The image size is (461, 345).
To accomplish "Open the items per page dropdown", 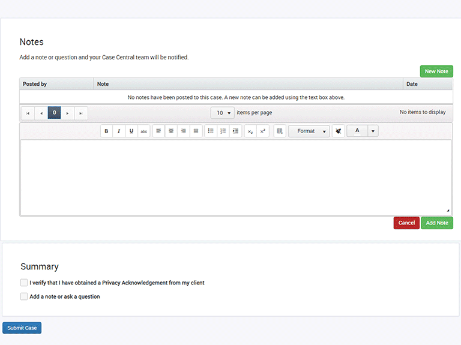I will click(x=222, y=113).
